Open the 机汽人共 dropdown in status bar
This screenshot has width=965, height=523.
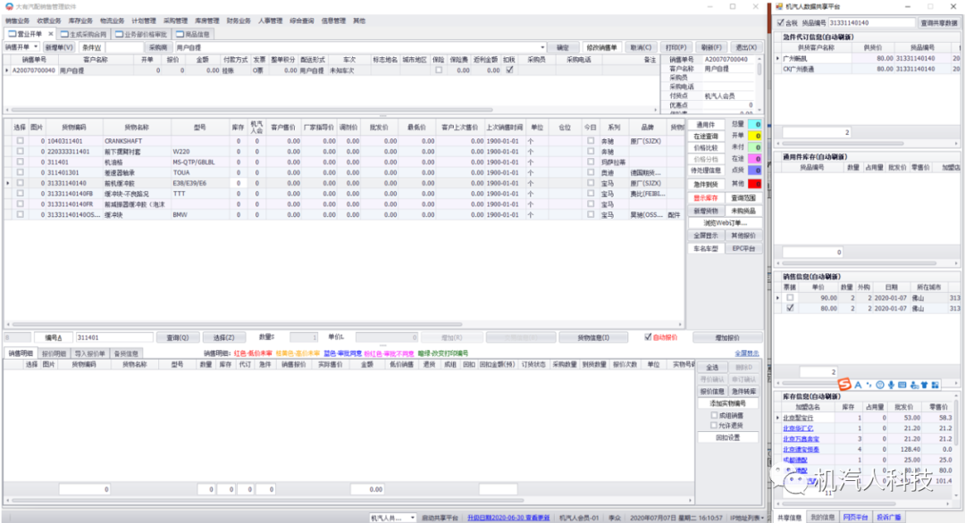pos(411,517)
